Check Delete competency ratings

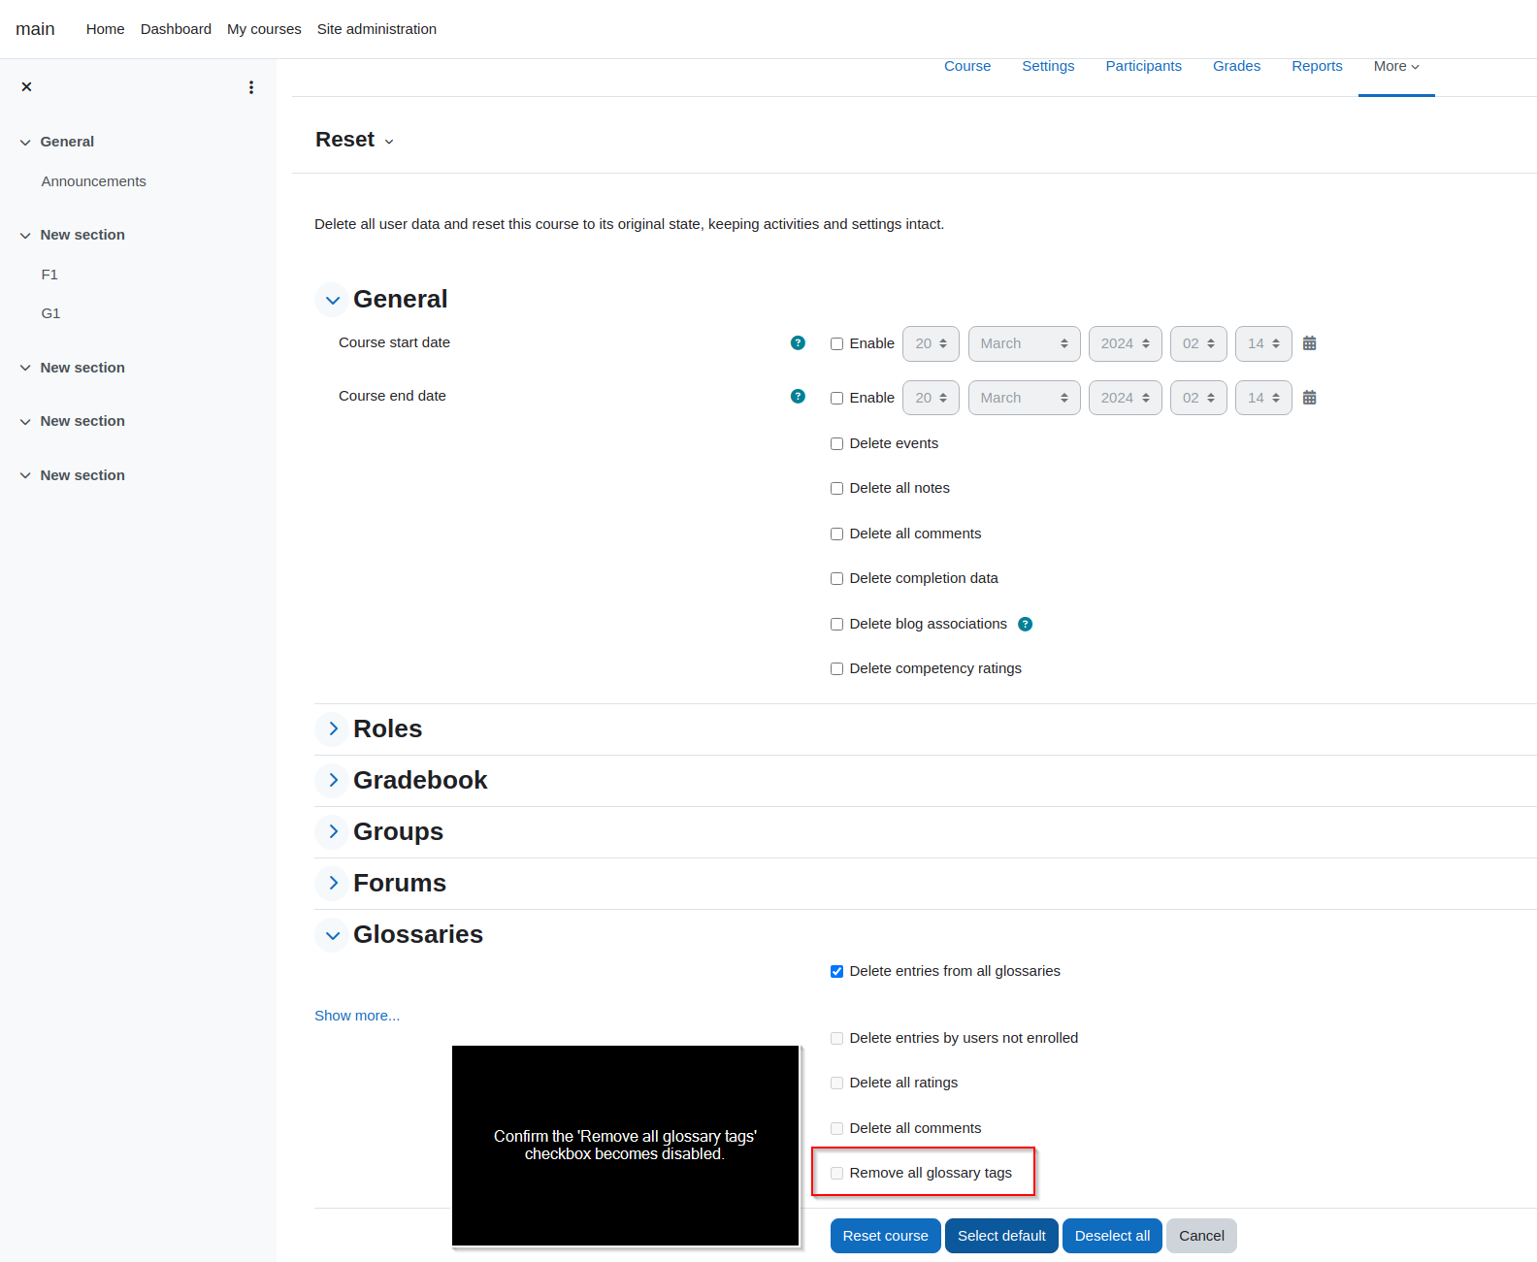coord(836,668)
